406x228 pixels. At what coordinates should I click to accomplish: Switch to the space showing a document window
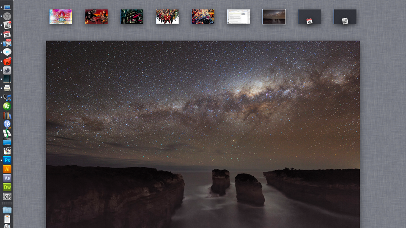coord(239,16)
